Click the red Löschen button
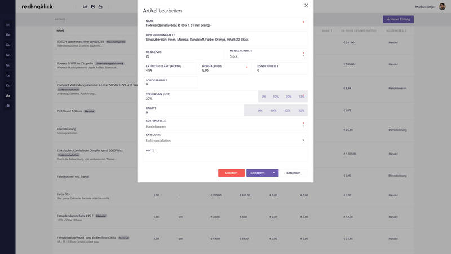The image size is (451, 254). pyautogui.click(x=231, y=173)
